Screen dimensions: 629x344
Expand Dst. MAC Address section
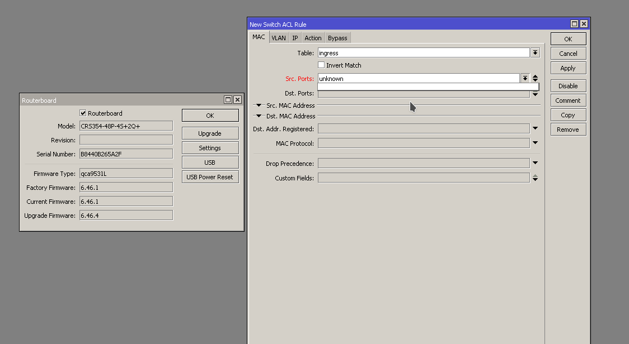click(x=259, y=116)
